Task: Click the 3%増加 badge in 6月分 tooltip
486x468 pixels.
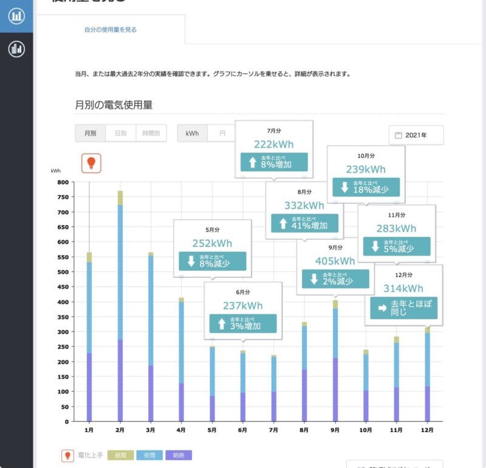Action: pyautogui.click(x=244, y=323)
